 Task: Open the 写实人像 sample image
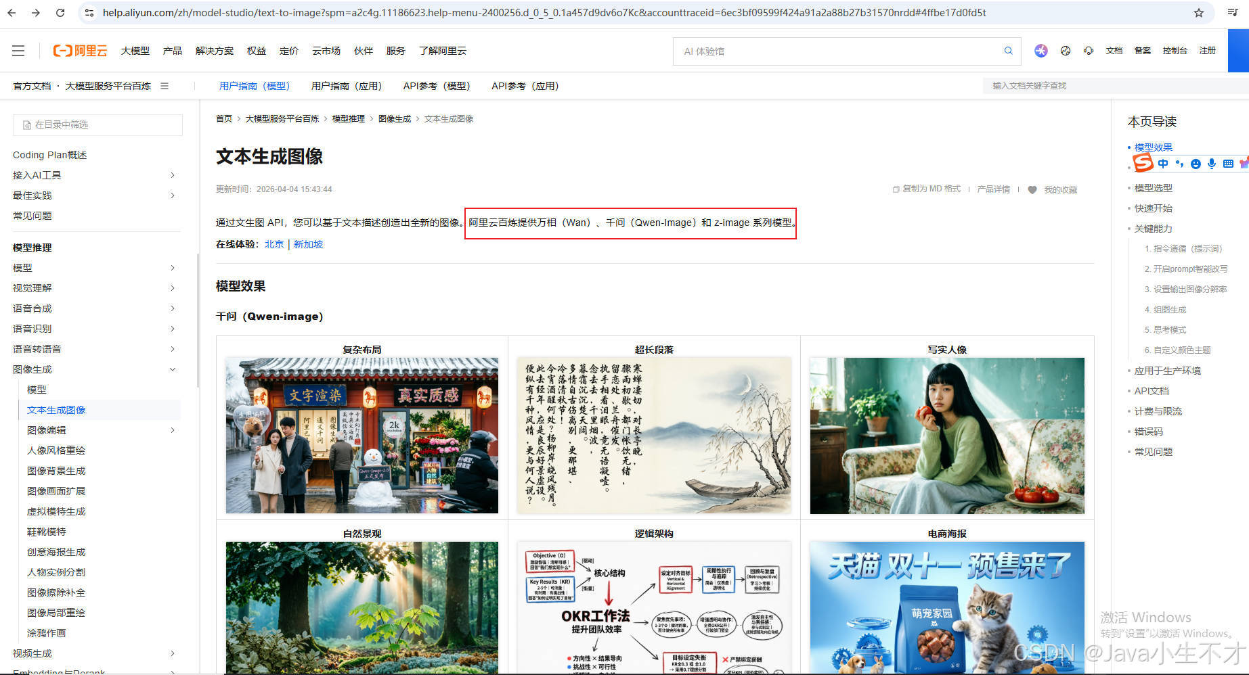click(947, 436)
